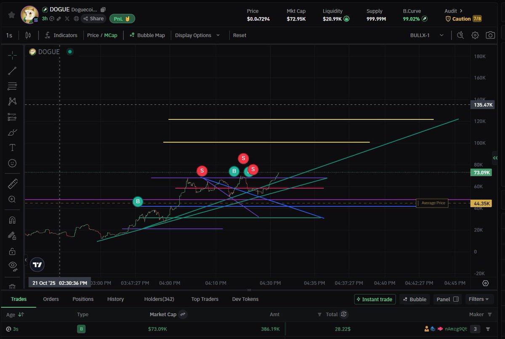This screenshot has height=339, width=505.
Task: Open chart settings gear icon
Action: 475,35
